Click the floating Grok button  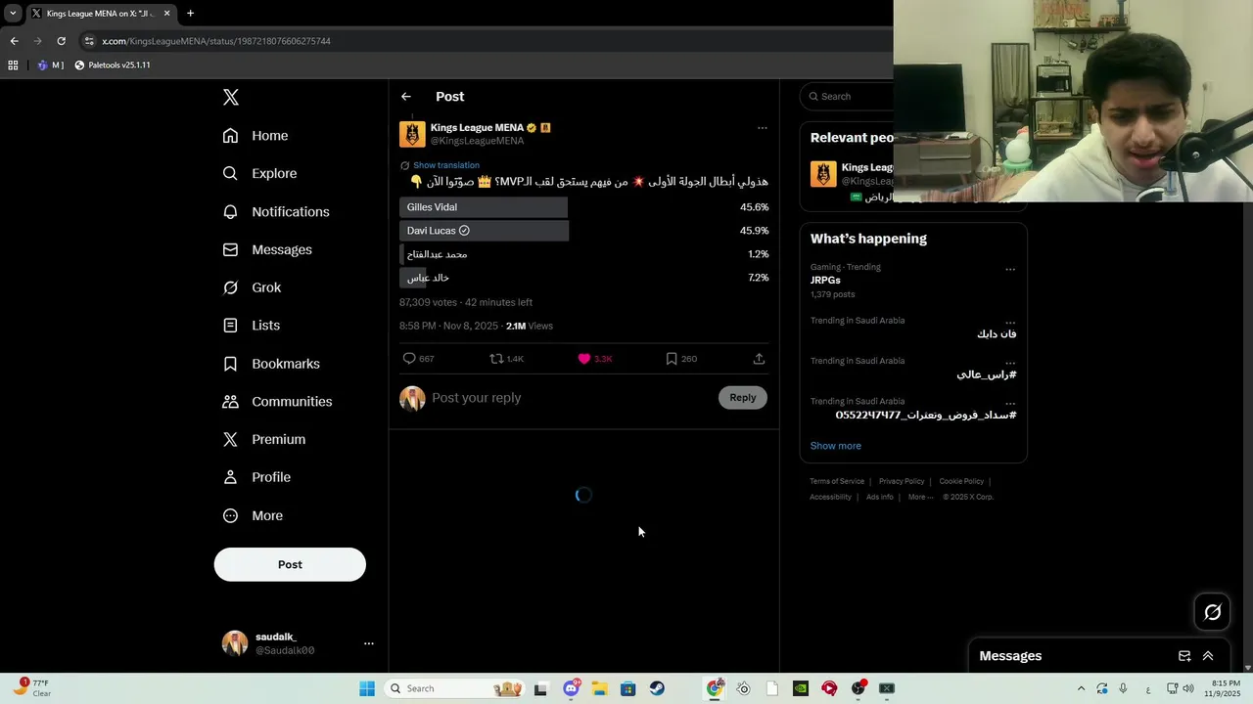point(1213,612)
